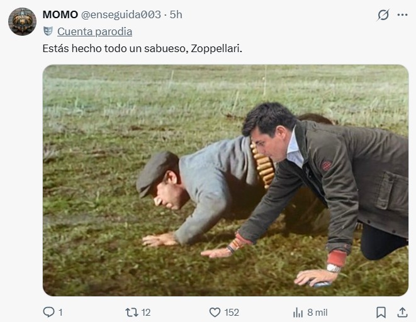Screen dimensions: 416x322
Task: Open the MOMO profile avatar
Action: (x=22, y=21)
